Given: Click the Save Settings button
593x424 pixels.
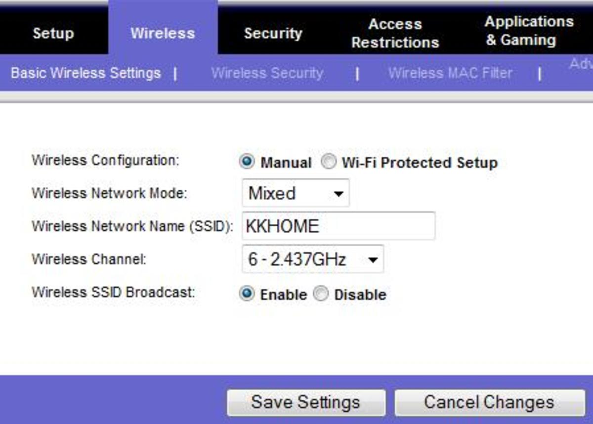Looking at the screenshot, I should 305,402.
